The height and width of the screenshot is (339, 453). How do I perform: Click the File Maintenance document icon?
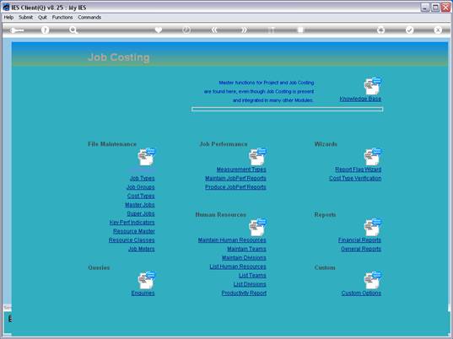147,157
